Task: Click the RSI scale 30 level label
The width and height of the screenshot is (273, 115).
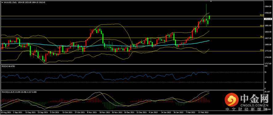Action: (266, 82)
